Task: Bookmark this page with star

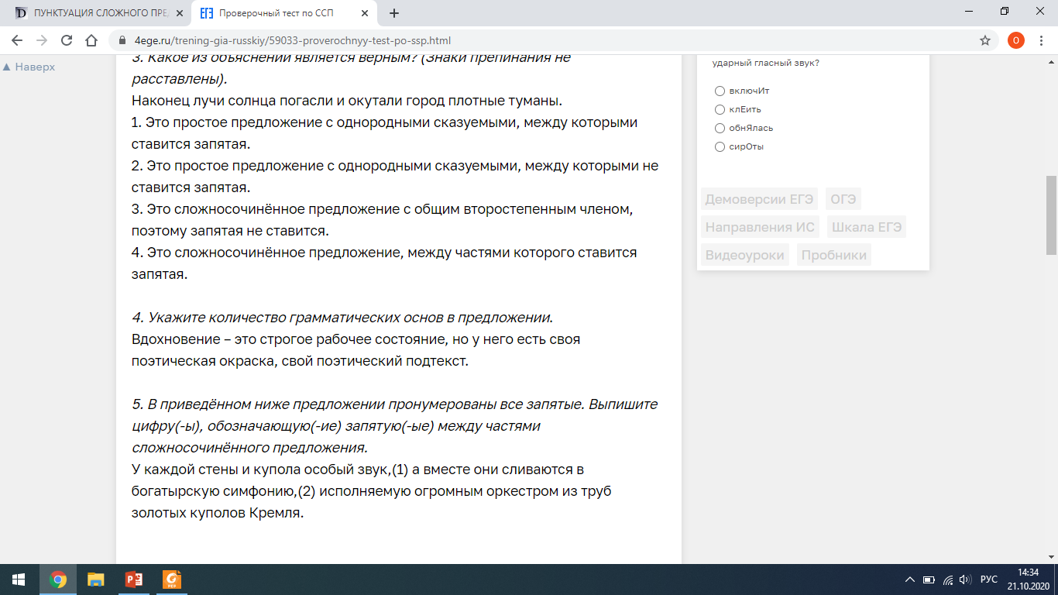Action: (985, 40)
